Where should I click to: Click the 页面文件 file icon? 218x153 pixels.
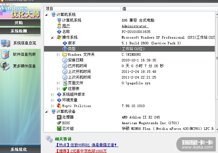[65, 83]
